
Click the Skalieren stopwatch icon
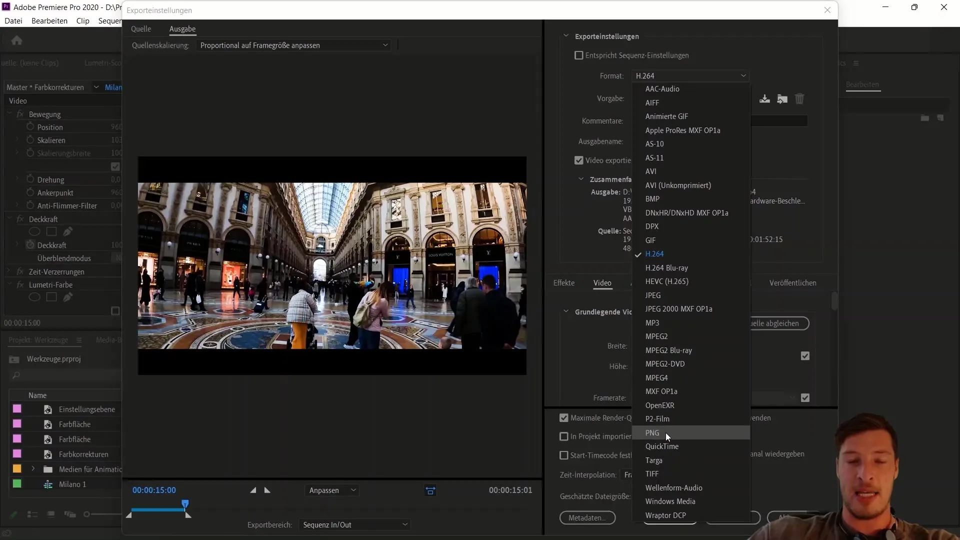(x=30, y=140)
